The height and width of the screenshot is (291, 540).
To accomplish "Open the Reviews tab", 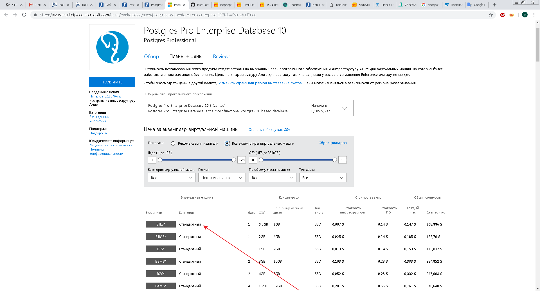I will click(222, 56).
